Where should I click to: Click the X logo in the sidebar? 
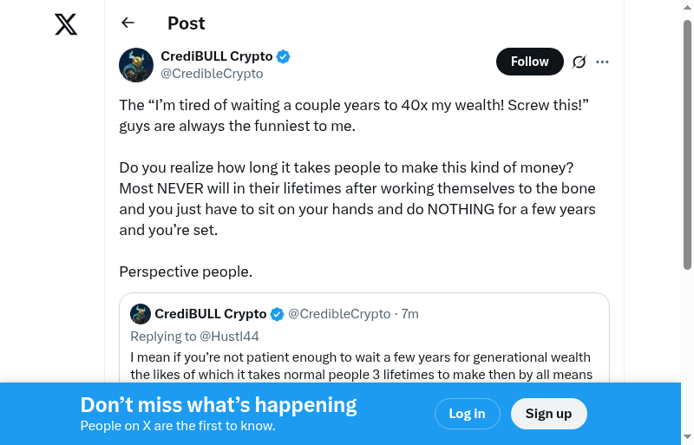(x=66, y=24)
